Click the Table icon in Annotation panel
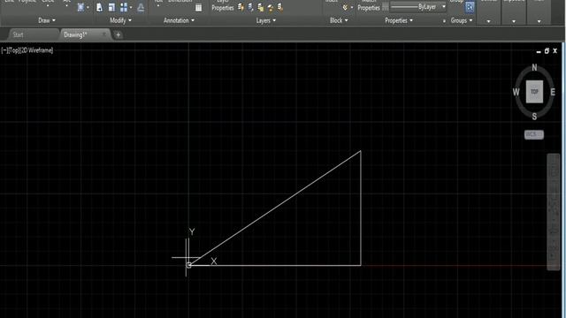566x318 pixels. point(198,7)
